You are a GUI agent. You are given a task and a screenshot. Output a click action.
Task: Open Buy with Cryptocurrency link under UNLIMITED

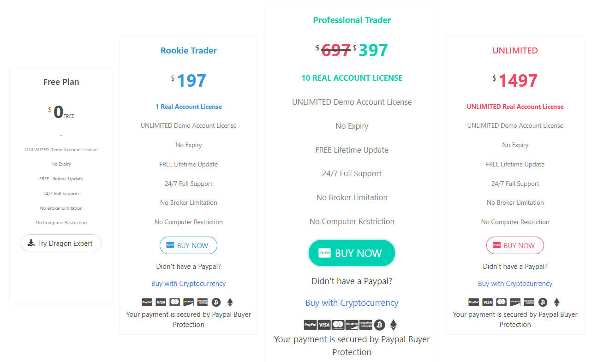tap(515, 284)
